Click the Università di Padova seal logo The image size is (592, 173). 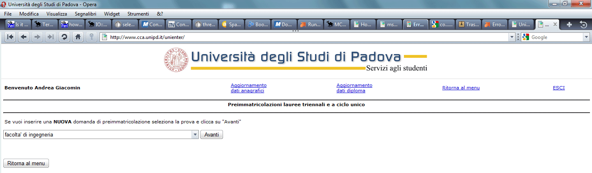pyautogui.click(x=176, y=59)
